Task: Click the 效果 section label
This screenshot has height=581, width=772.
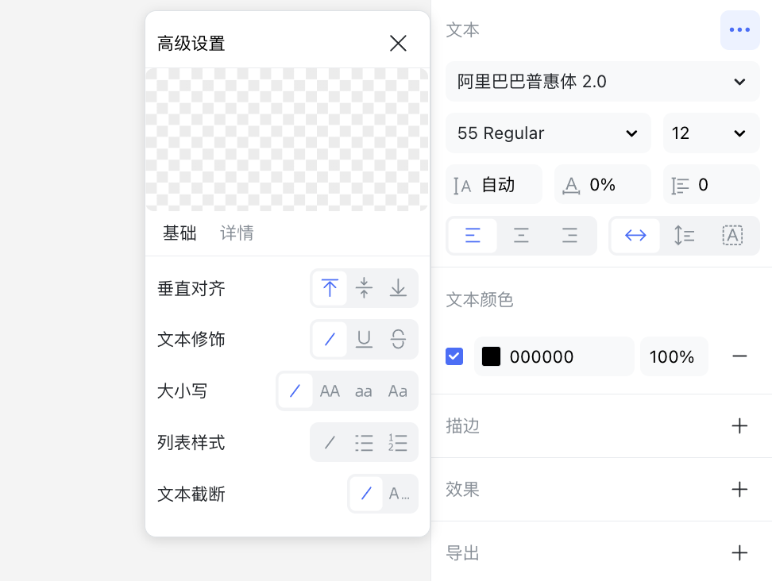Action: point(462,490)
